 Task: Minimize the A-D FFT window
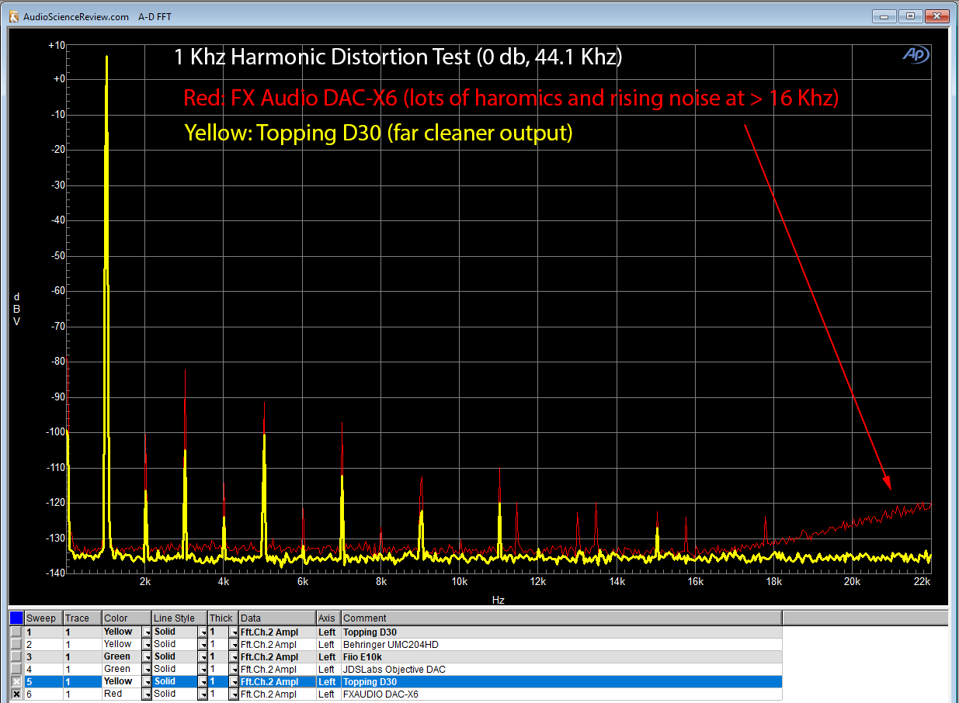coord(886,16)
